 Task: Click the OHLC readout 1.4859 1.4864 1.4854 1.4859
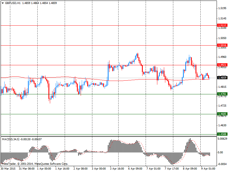39,3
